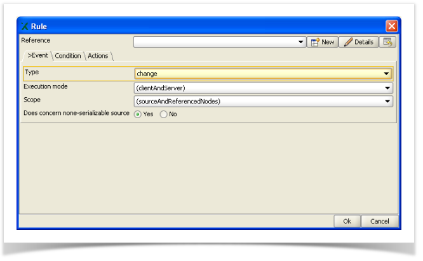Close the Rule dialog window
This screenshot has width=423, height=261.
(391, 26)
